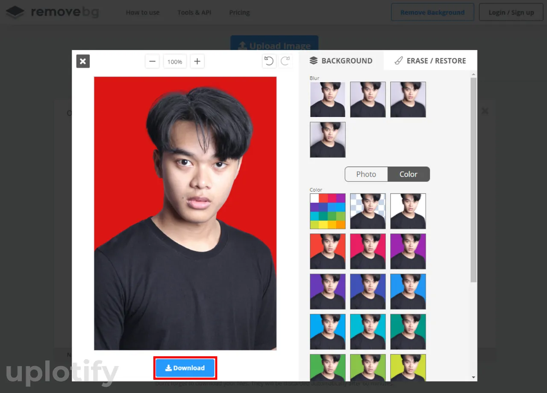
Task: Close the editor with the X icon
Action: pyautogui.click(x=83, y=61)
